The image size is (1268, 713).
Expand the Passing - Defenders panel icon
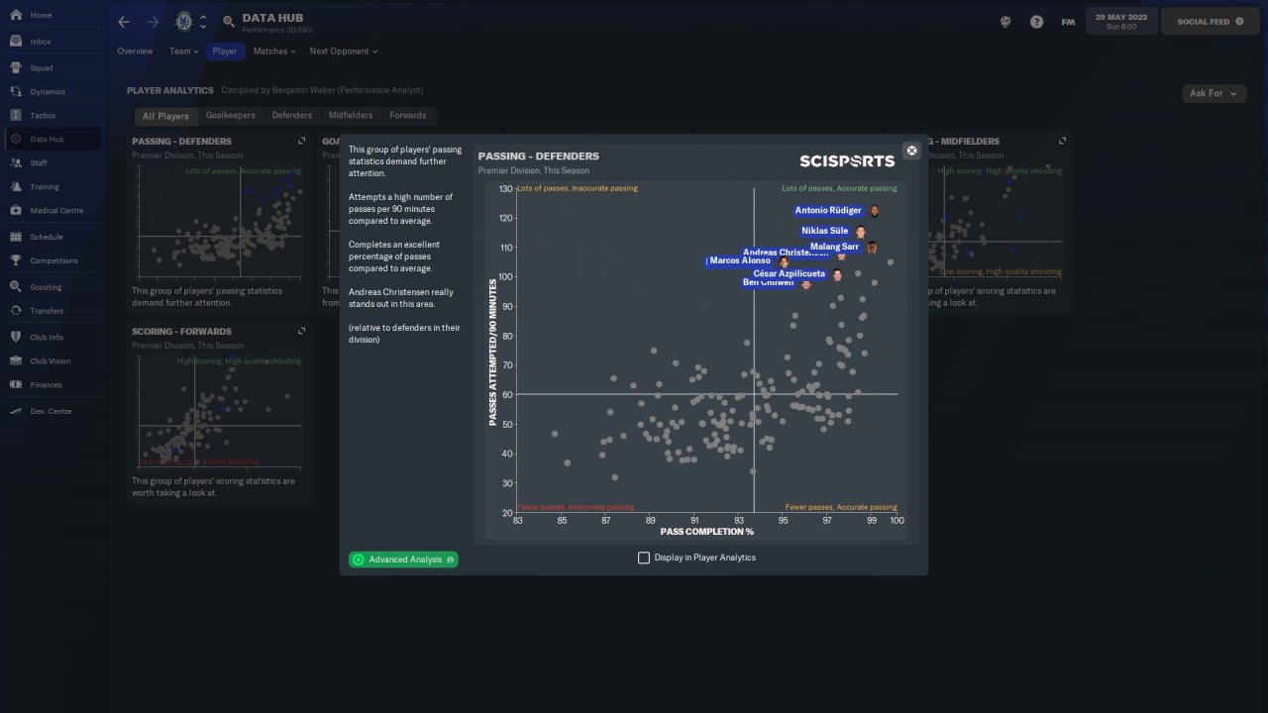coord(302,142)
